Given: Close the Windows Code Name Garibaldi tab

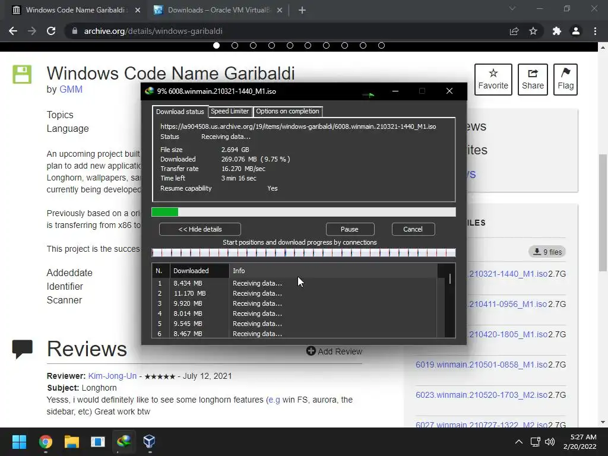Looking at the screenshot, I should (138, 10).
